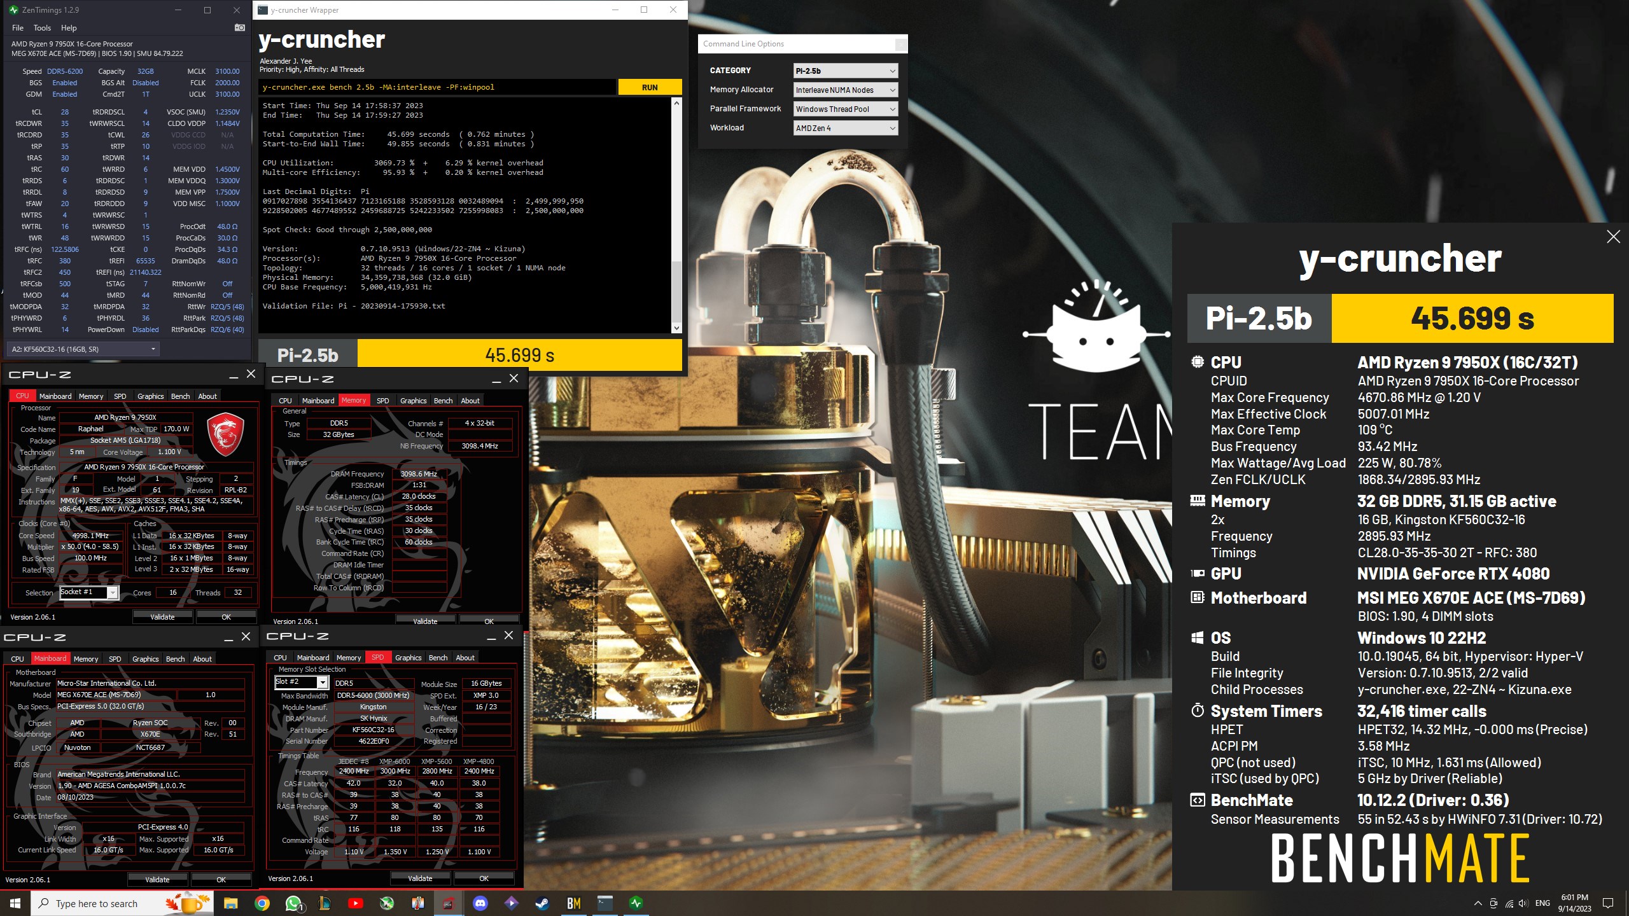Click the CPU-Z taskbar icon
1629x916 pixels.
coord(449,903)
